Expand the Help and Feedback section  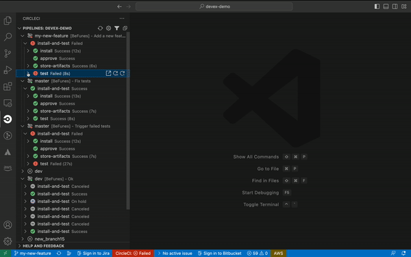pos(19,246)
